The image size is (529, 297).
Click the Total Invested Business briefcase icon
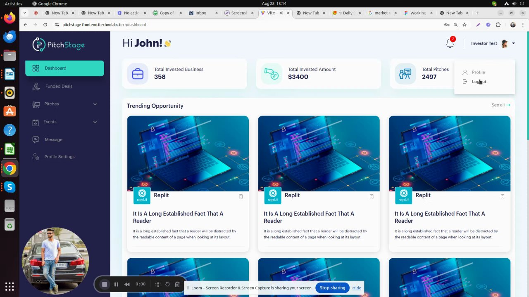138,74
